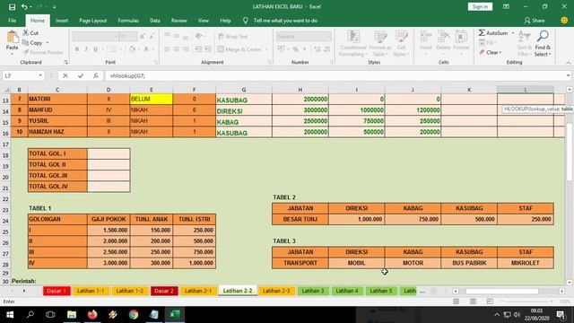Click the AutoSum sigma icon

click(x=482, y=33)
